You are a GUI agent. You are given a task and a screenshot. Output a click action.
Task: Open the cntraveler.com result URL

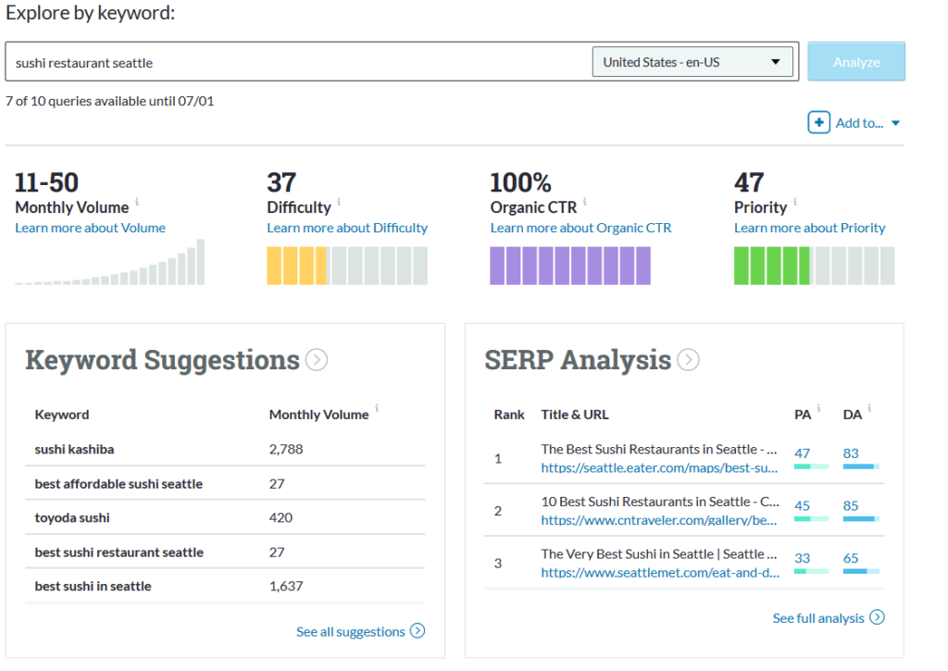coord(659,520)
